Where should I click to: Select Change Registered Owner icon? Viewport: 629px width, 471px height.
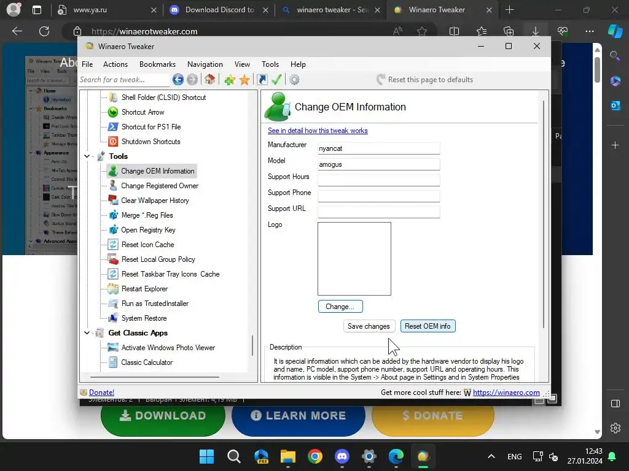113,186
